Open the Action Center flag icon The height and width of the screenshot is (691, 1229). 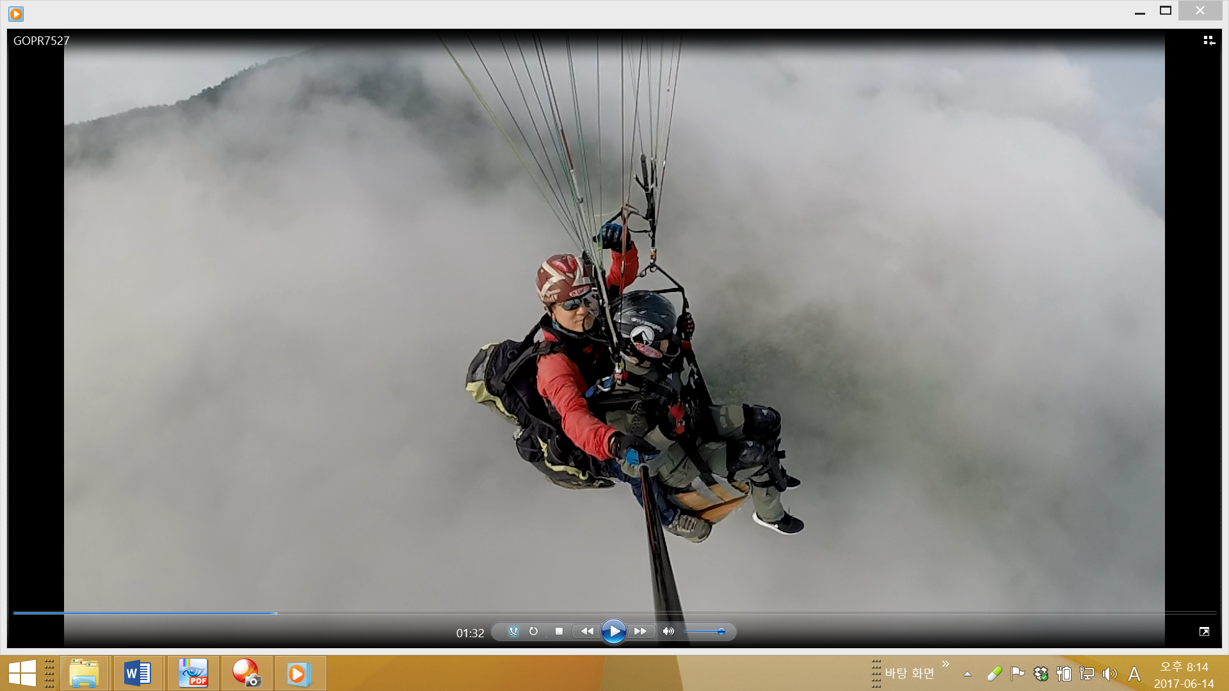pyautogui.click(x=1017, y=673)
